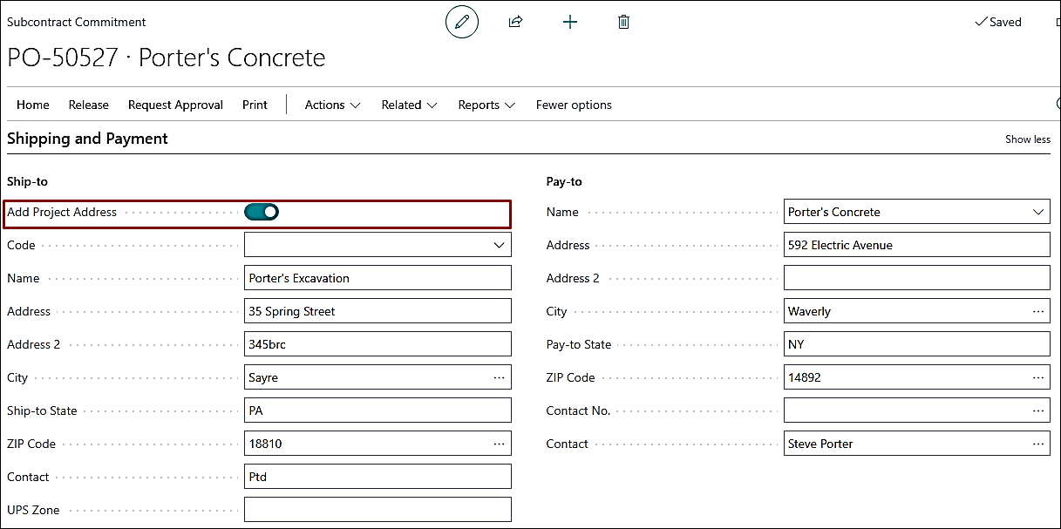The width and height of the screenshot is (1061, 529).
Task: Open the Pay-to ZIP Code lookup ellipsis
Action: click(x=1037, y=377)
